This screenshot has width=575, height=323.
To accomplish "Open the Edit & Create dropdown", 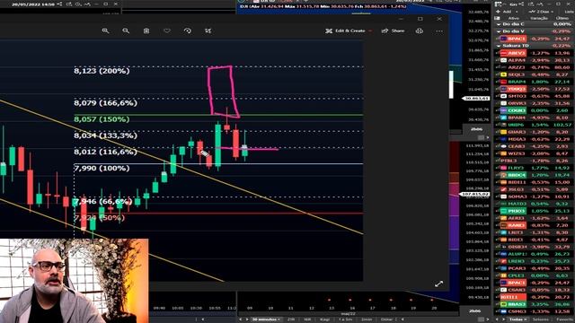I will coord(349,31).
